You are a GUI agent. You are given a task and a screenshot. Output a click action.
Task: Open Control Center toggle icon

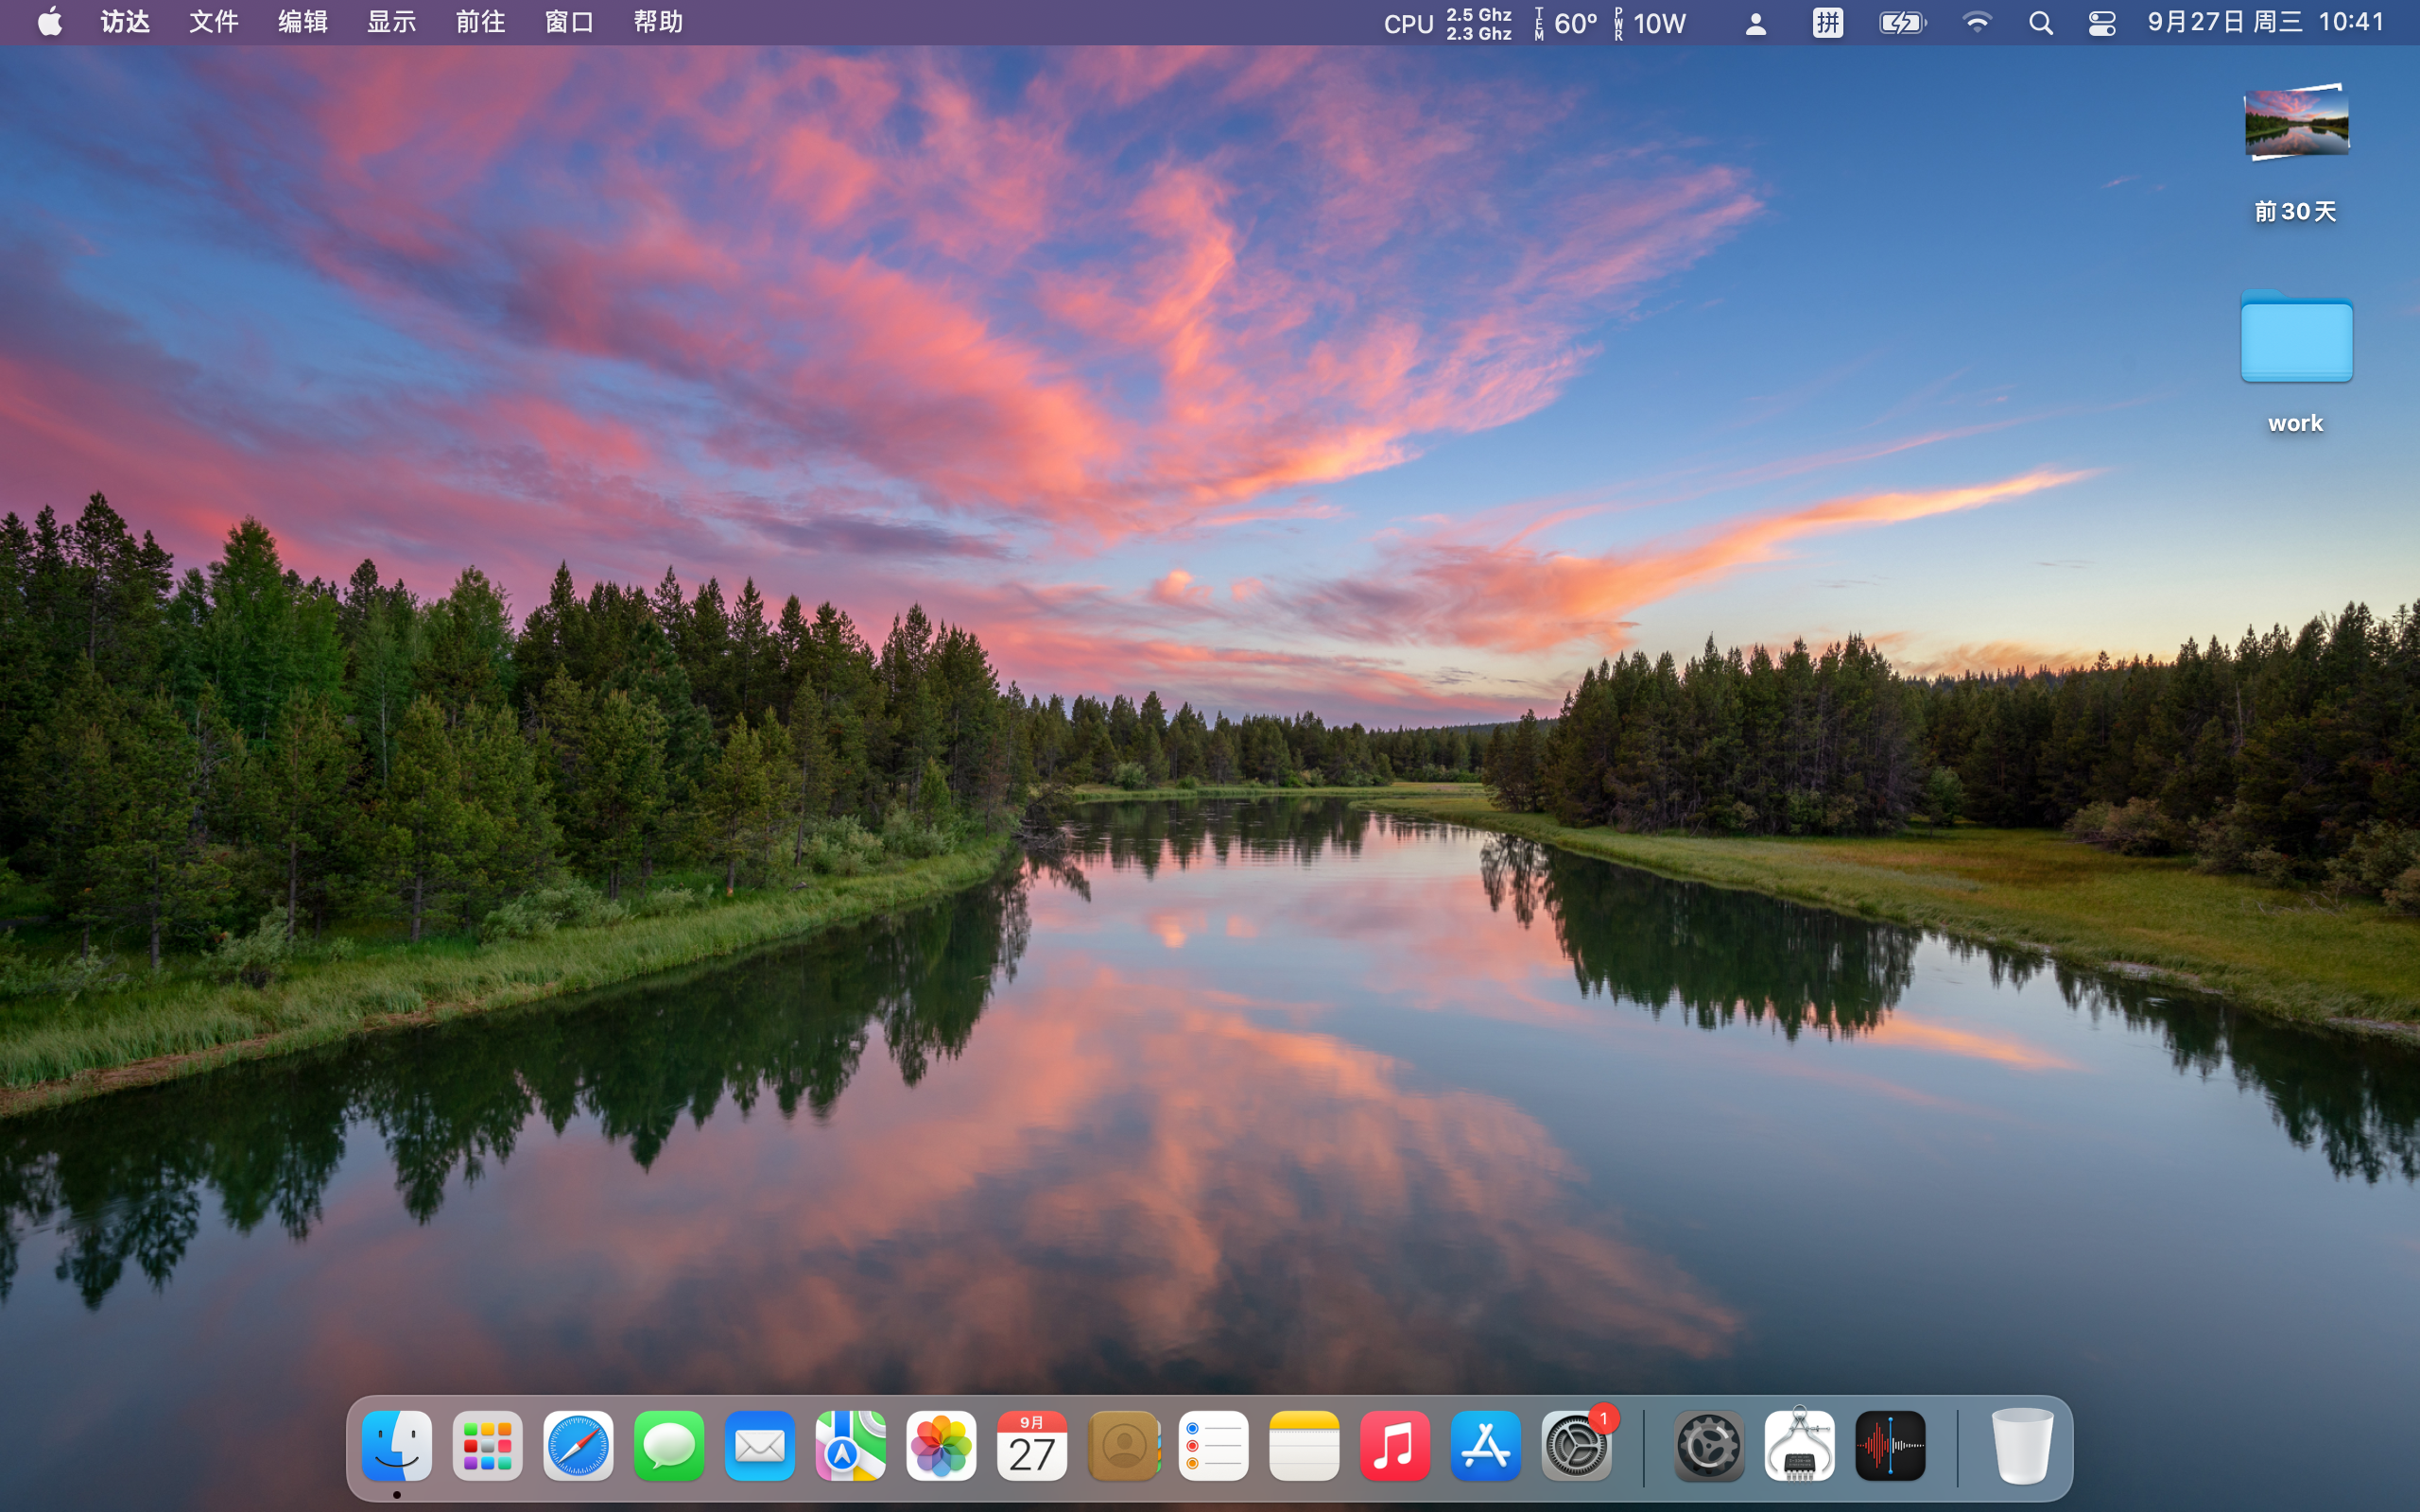click(2101, 23)
